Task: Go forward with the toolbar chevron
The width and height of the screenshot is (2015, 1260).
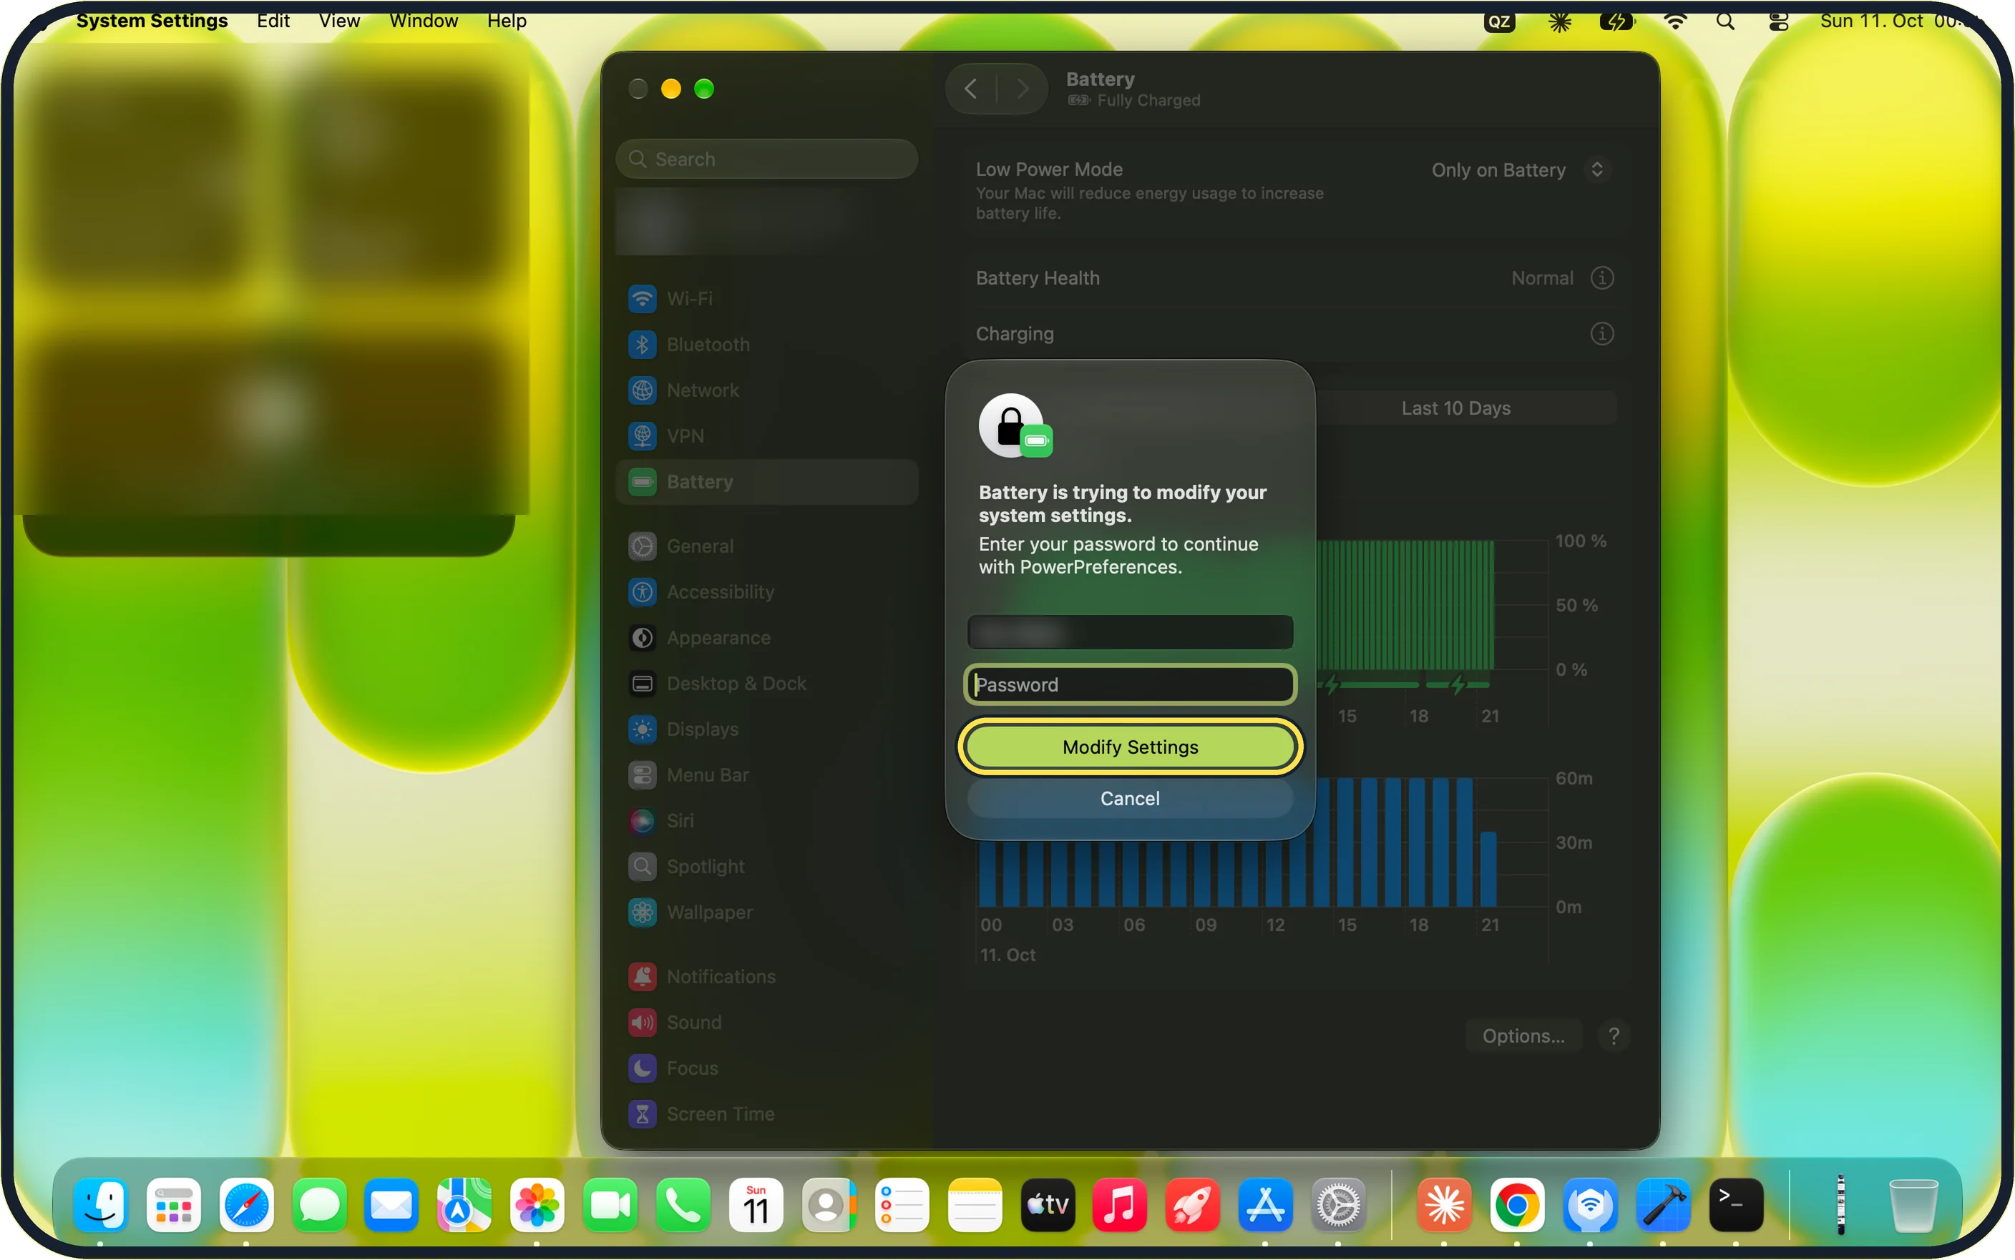Action: (x=1022, y=89)
